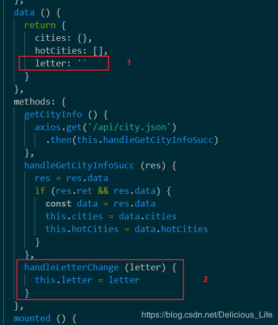
Task: Click the if keyword before res.ret
Action: pyautogui.click(x=40, y=191)
